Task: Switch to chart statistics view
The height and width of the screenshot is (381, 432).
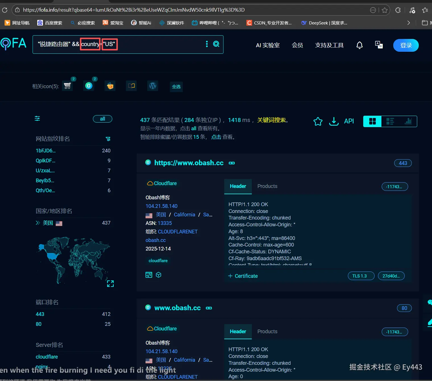Action: point(408,121)
